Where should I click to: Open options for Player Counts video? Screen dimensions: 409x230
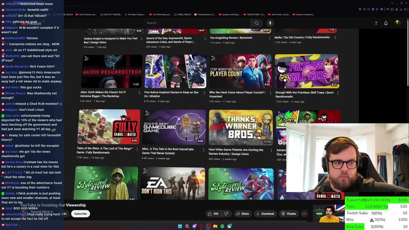click(x=271, y=93)
